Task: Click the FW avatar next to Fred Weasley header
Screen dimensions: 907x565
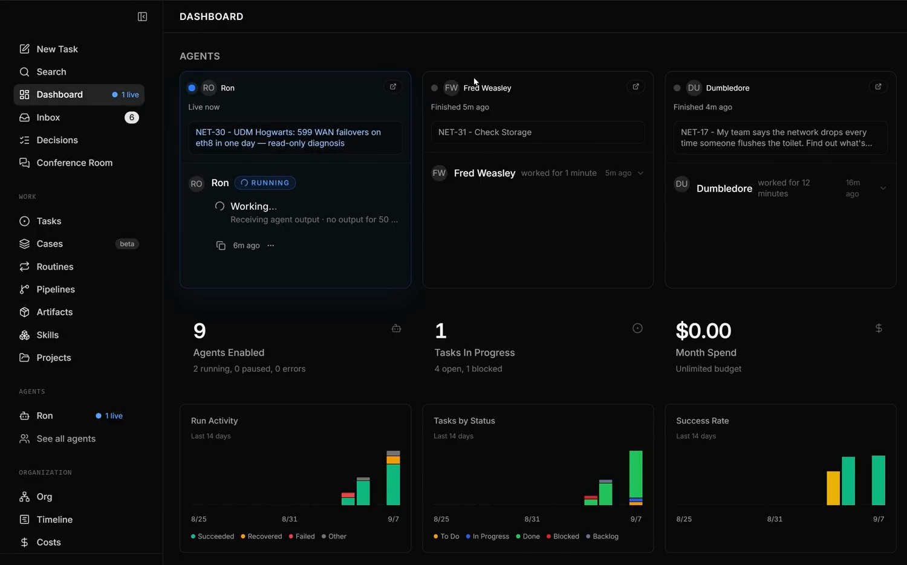Action: tap(451, 88)
